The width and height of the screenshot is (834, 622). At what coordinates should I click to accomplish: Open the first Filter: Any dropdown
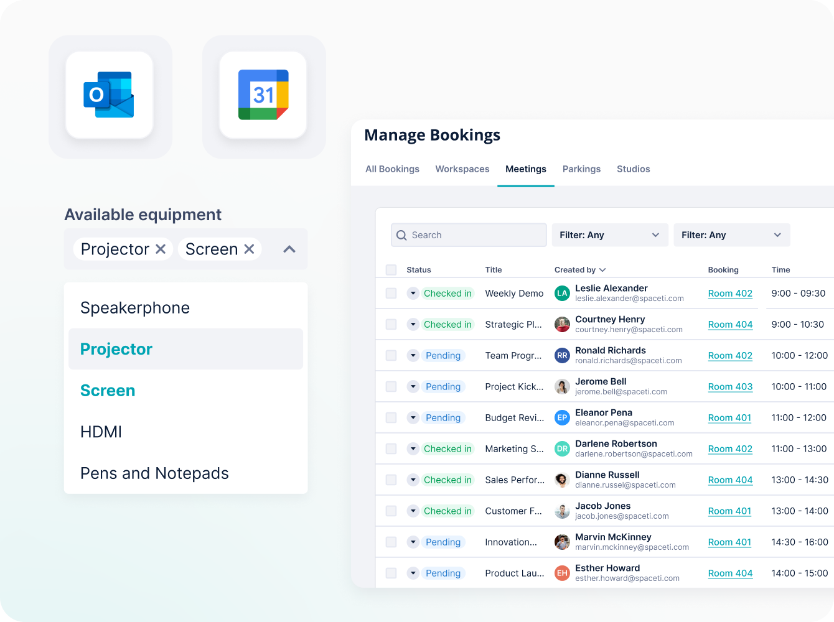pos(609,234)
